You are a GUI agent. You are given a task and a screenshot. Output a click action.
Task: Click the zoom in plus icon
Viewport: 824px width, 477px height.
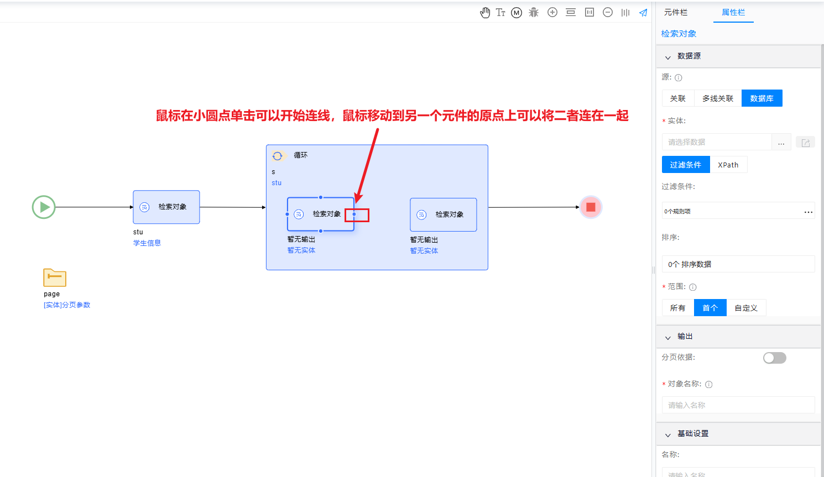click(x=552, y=13)
